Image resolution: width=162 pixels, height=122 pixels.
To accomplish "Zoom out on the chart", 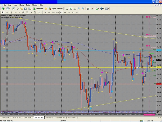I will click(83, 9).
